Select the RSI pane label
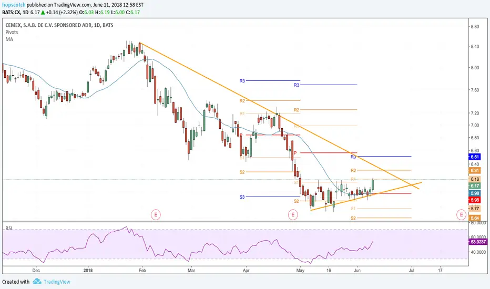The height and width of the screenshot is (289, 490). (9, 229)
